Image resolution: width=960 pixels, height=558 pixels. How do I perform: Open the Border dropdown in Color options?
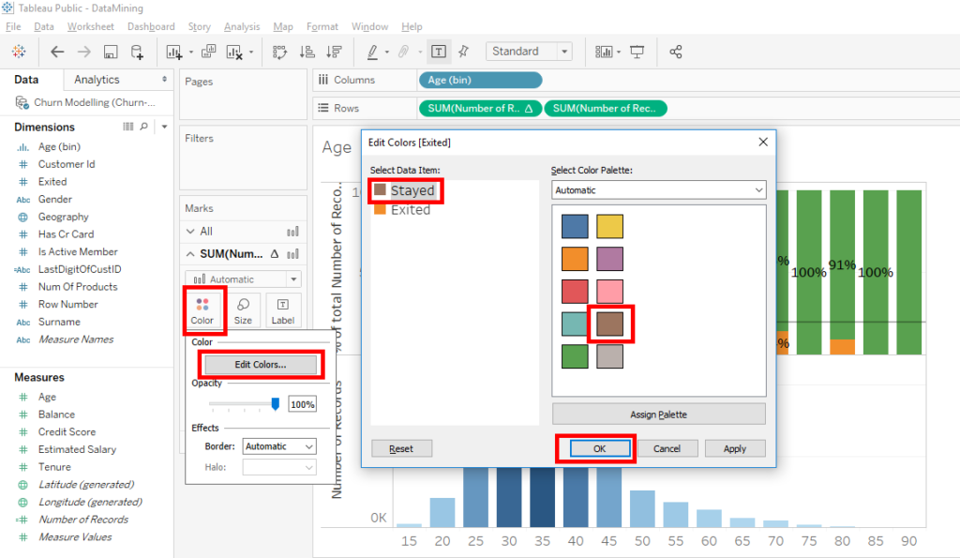pos(278,446)
